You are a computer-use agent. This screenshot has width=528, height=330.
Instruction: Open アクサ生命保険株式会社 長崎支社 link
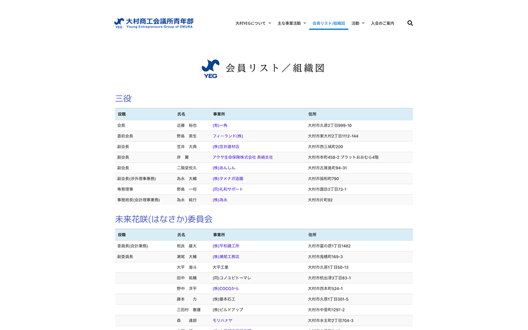tap(242, 157)
